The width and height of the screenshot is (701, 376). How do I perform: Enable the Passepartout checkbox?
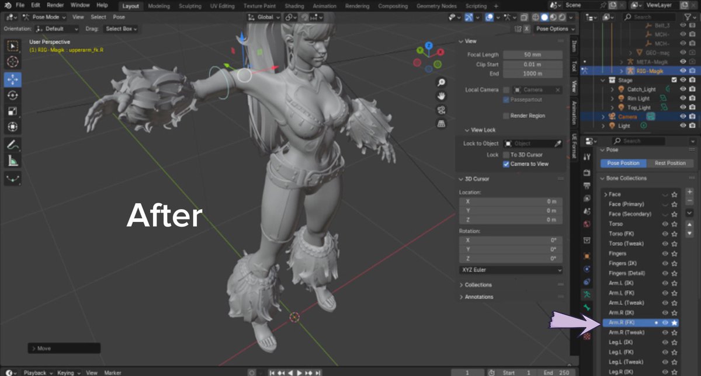(x=506, y=100)
